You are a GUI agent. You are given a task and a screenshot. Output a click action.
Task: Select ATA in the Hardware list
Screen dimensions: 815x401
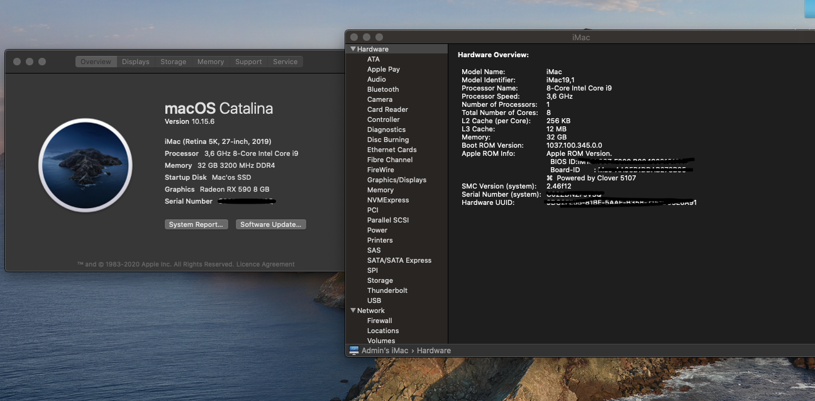[x=374, y=59]
